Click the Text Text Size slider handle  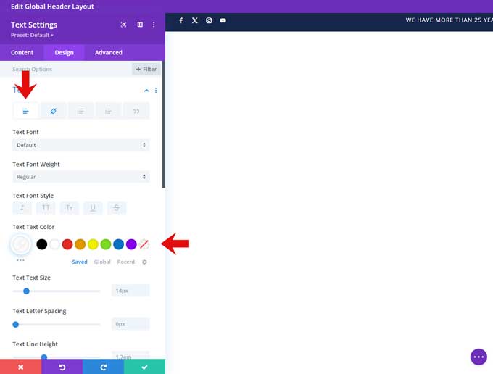tap(26, 291)
